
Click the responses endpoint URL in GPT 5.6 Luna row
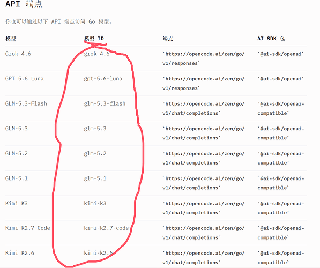pyautogui.click(x=204, y=83)
